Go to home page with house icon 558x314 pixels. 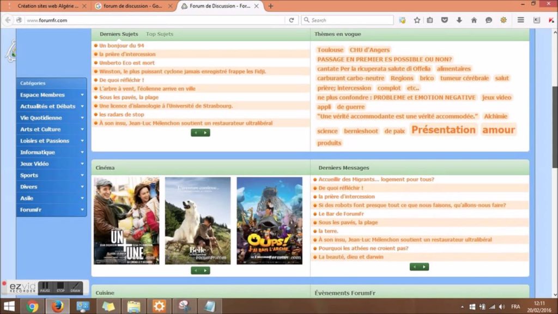click(474, 20)
